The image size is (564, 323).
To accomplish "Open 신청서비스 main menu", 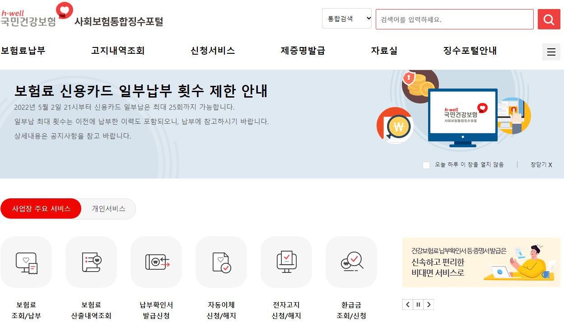I will tap(213, 51).
